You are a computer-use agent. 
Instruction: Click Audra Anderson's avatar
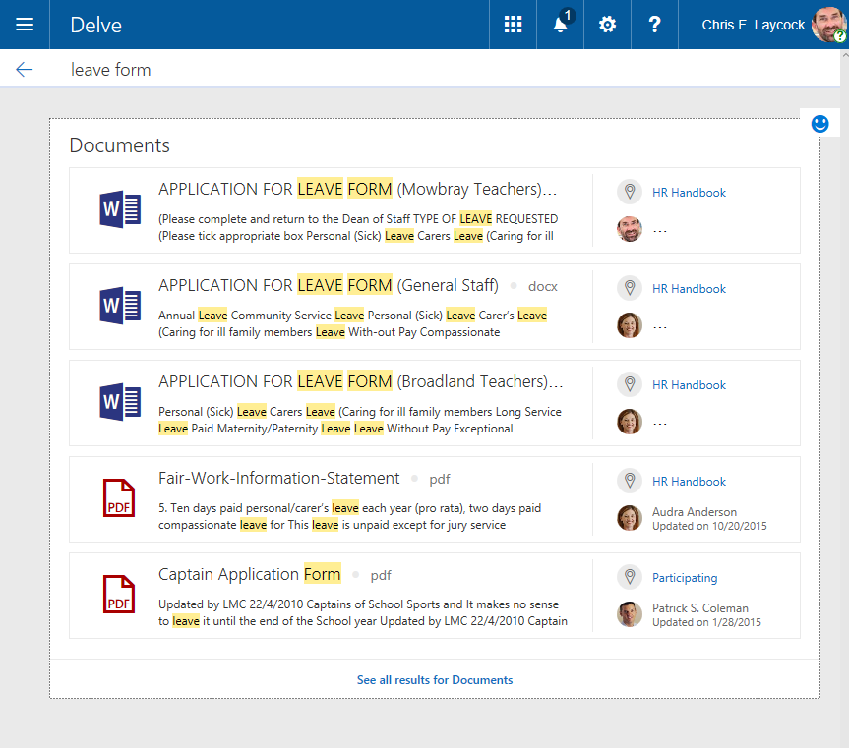point(630,518)
